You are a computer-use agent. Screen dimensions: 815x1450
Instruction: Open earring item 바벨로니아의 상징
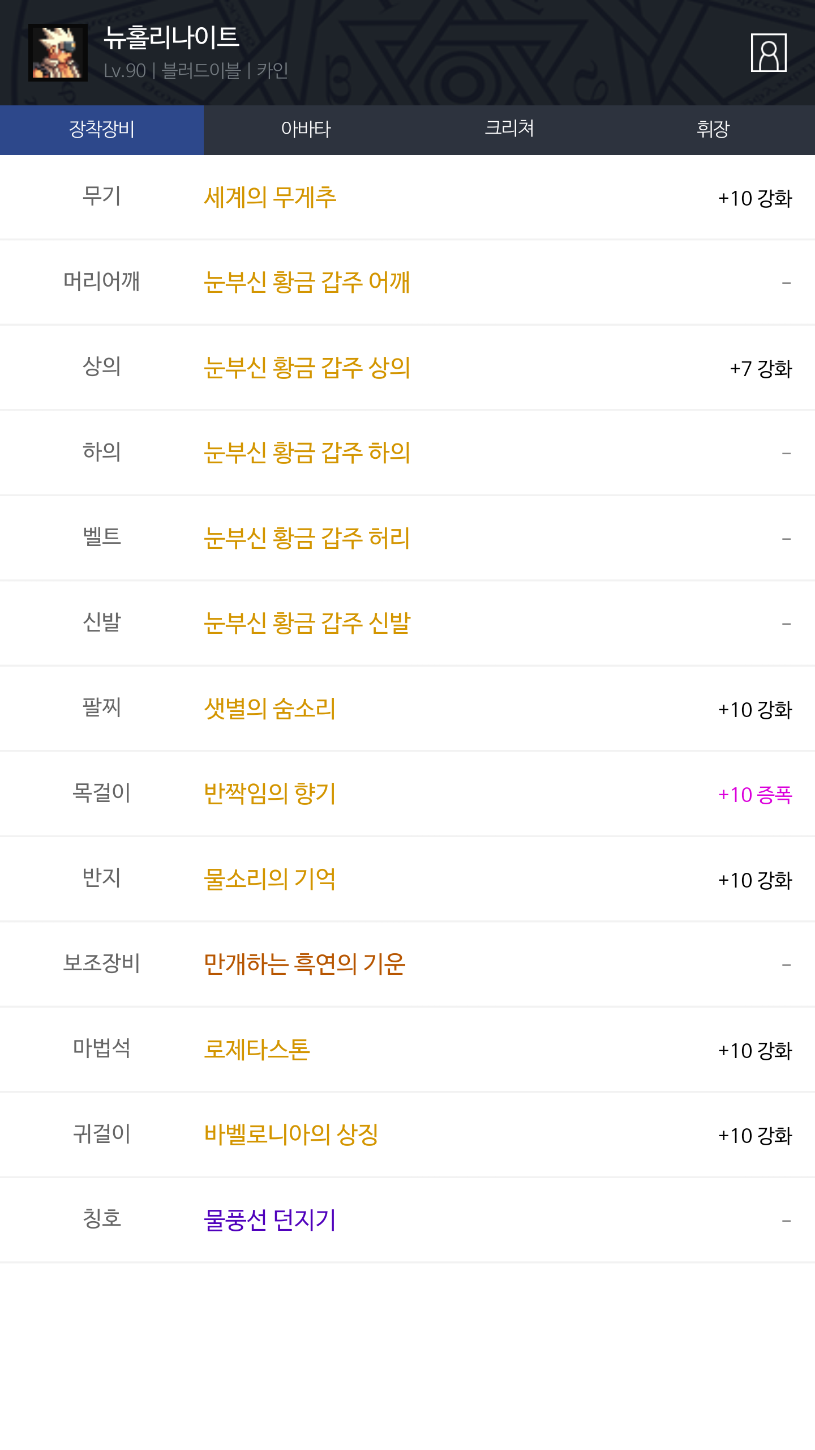[291, 1135]
